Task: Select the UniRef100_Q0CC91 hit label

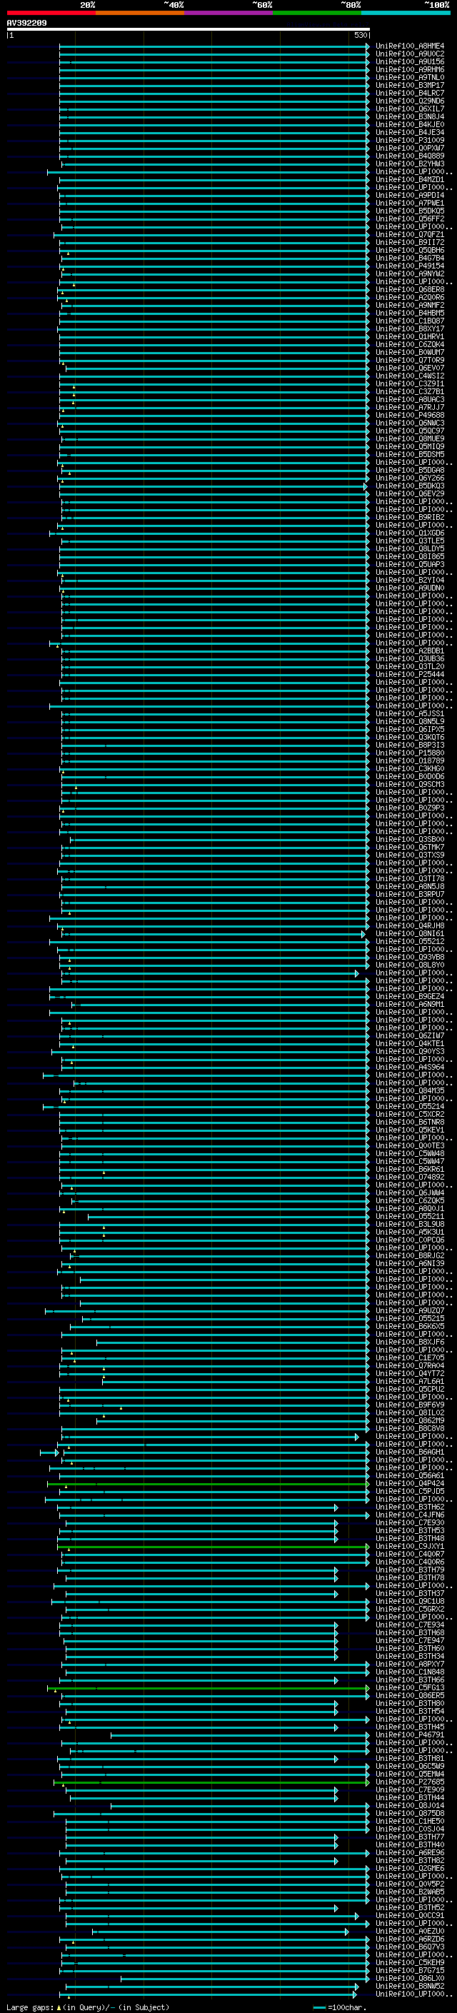Action: pyautogui.click(x=409, y=1915)
